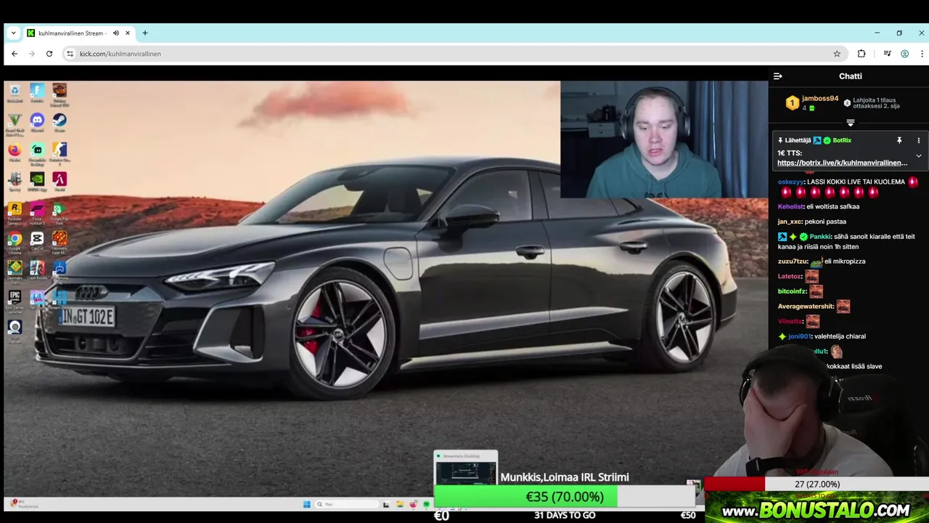This screenshot has width=929, height=523.
Task: Open the Forza Horizon 5 desktop icon
Action: [37, 212]
